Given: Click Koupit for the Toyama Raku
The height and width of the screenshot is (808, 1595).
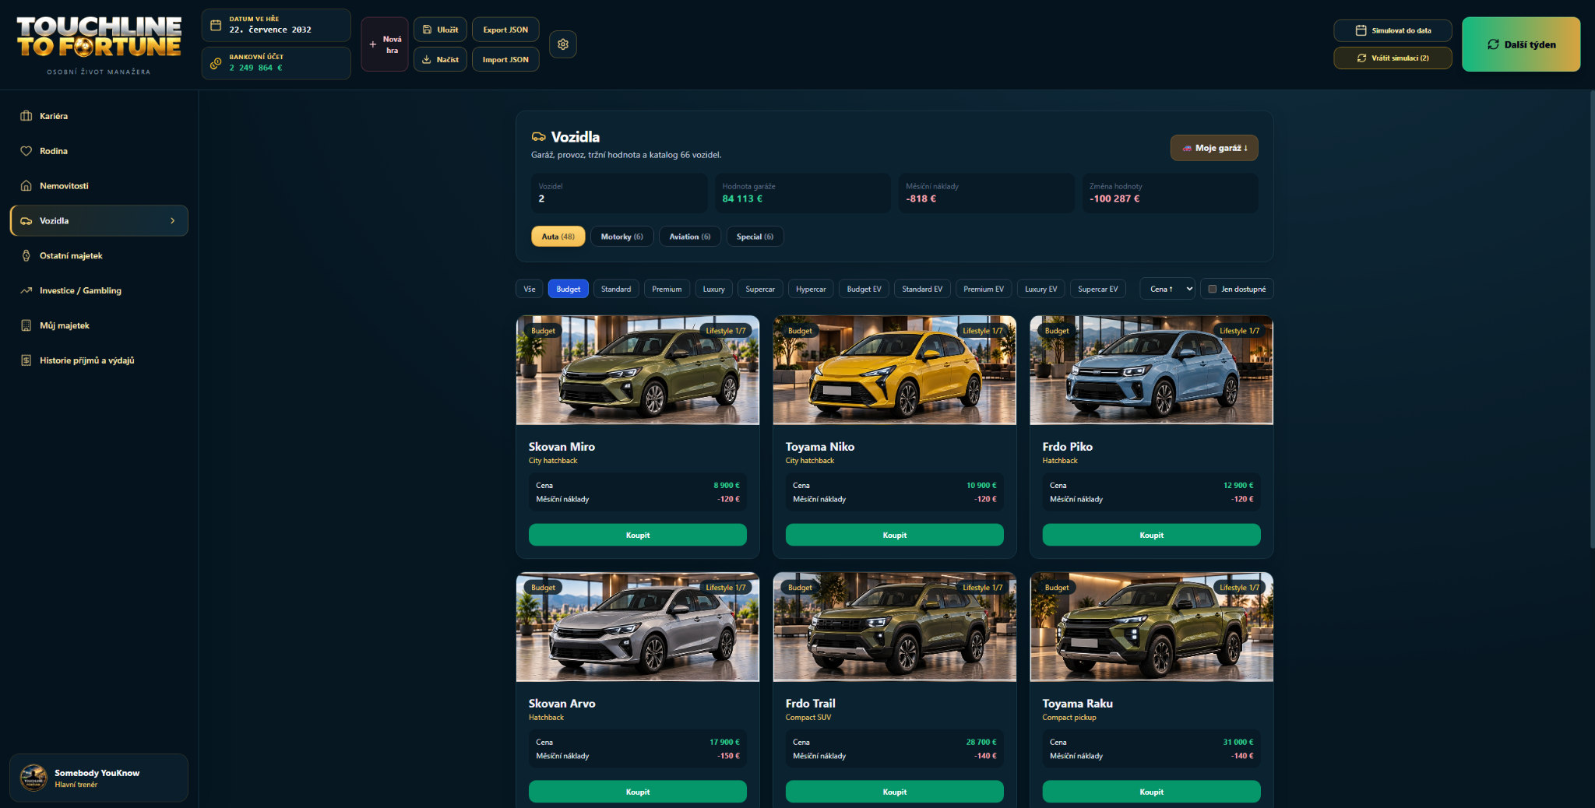Looking at the screenshot, I should pyautogui.click(x=1151, y=792).
